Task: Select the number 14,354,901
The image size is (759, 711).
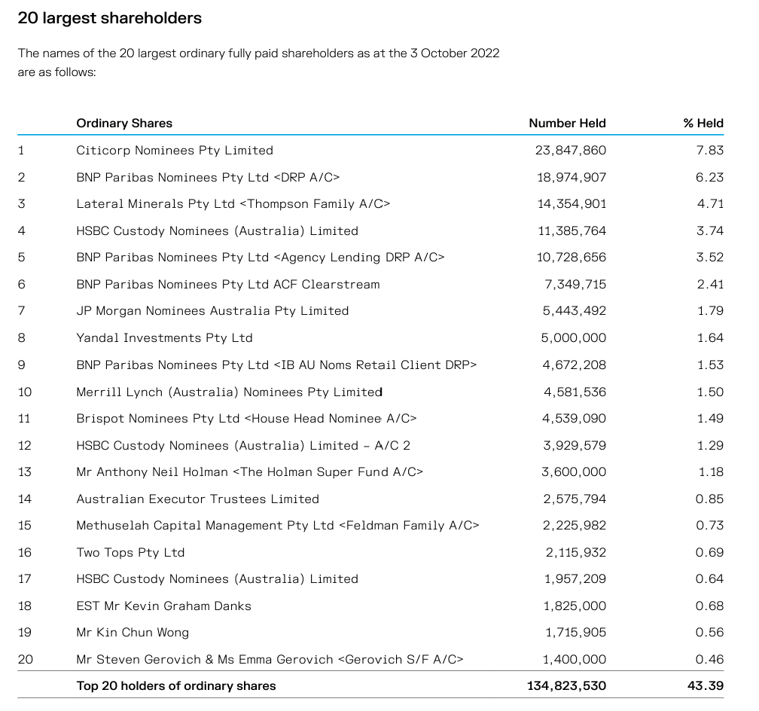Action: click(x=572, y=204)
